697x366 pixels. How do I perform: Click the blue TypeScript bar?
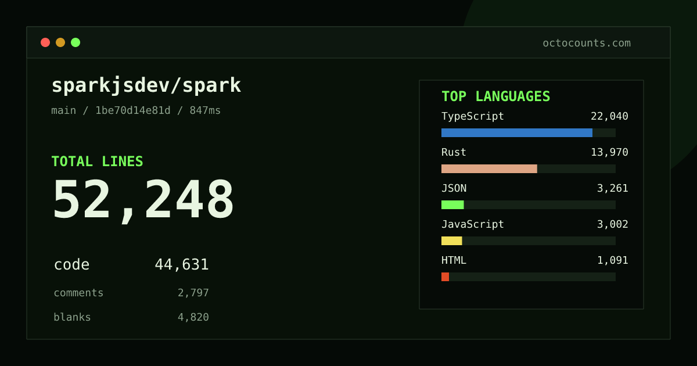517,132
